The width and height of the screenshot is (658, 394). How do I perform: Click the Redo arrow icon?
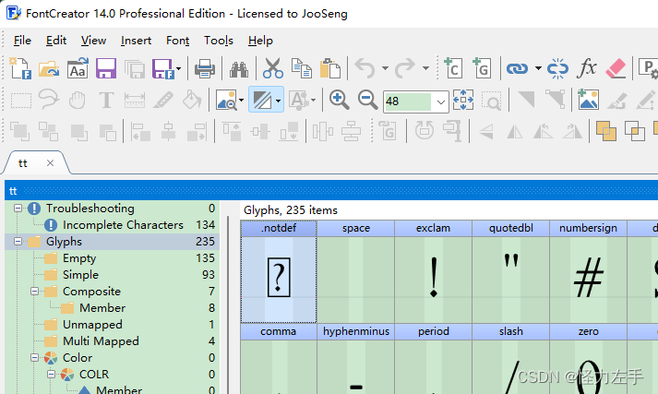pyautogui.click(x=404, y=68)
